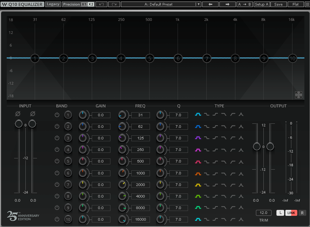Screen dimensions: 310x227
Task: Select the L channel
Action: [281, 213]
